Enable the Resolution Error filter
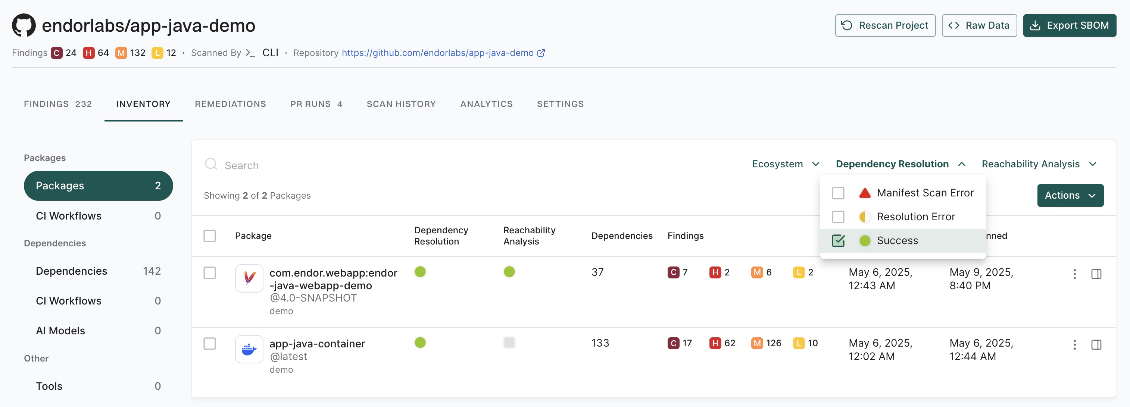 (838, 217)
